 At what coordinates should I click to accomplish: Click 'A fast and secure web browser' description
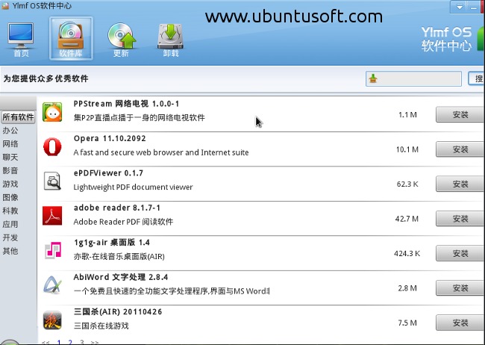click(161, 152)
